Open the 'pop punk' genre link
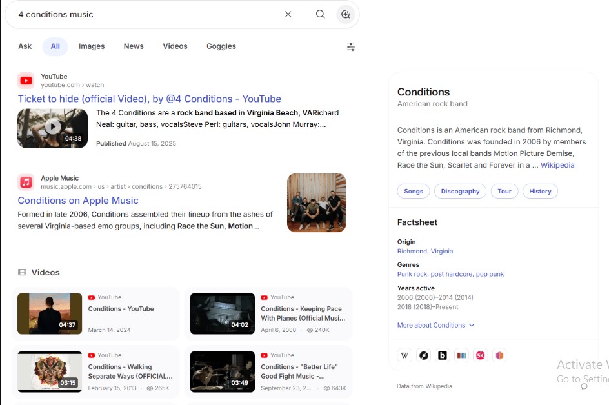Screen dimensions: 609x405 [490, 274]
